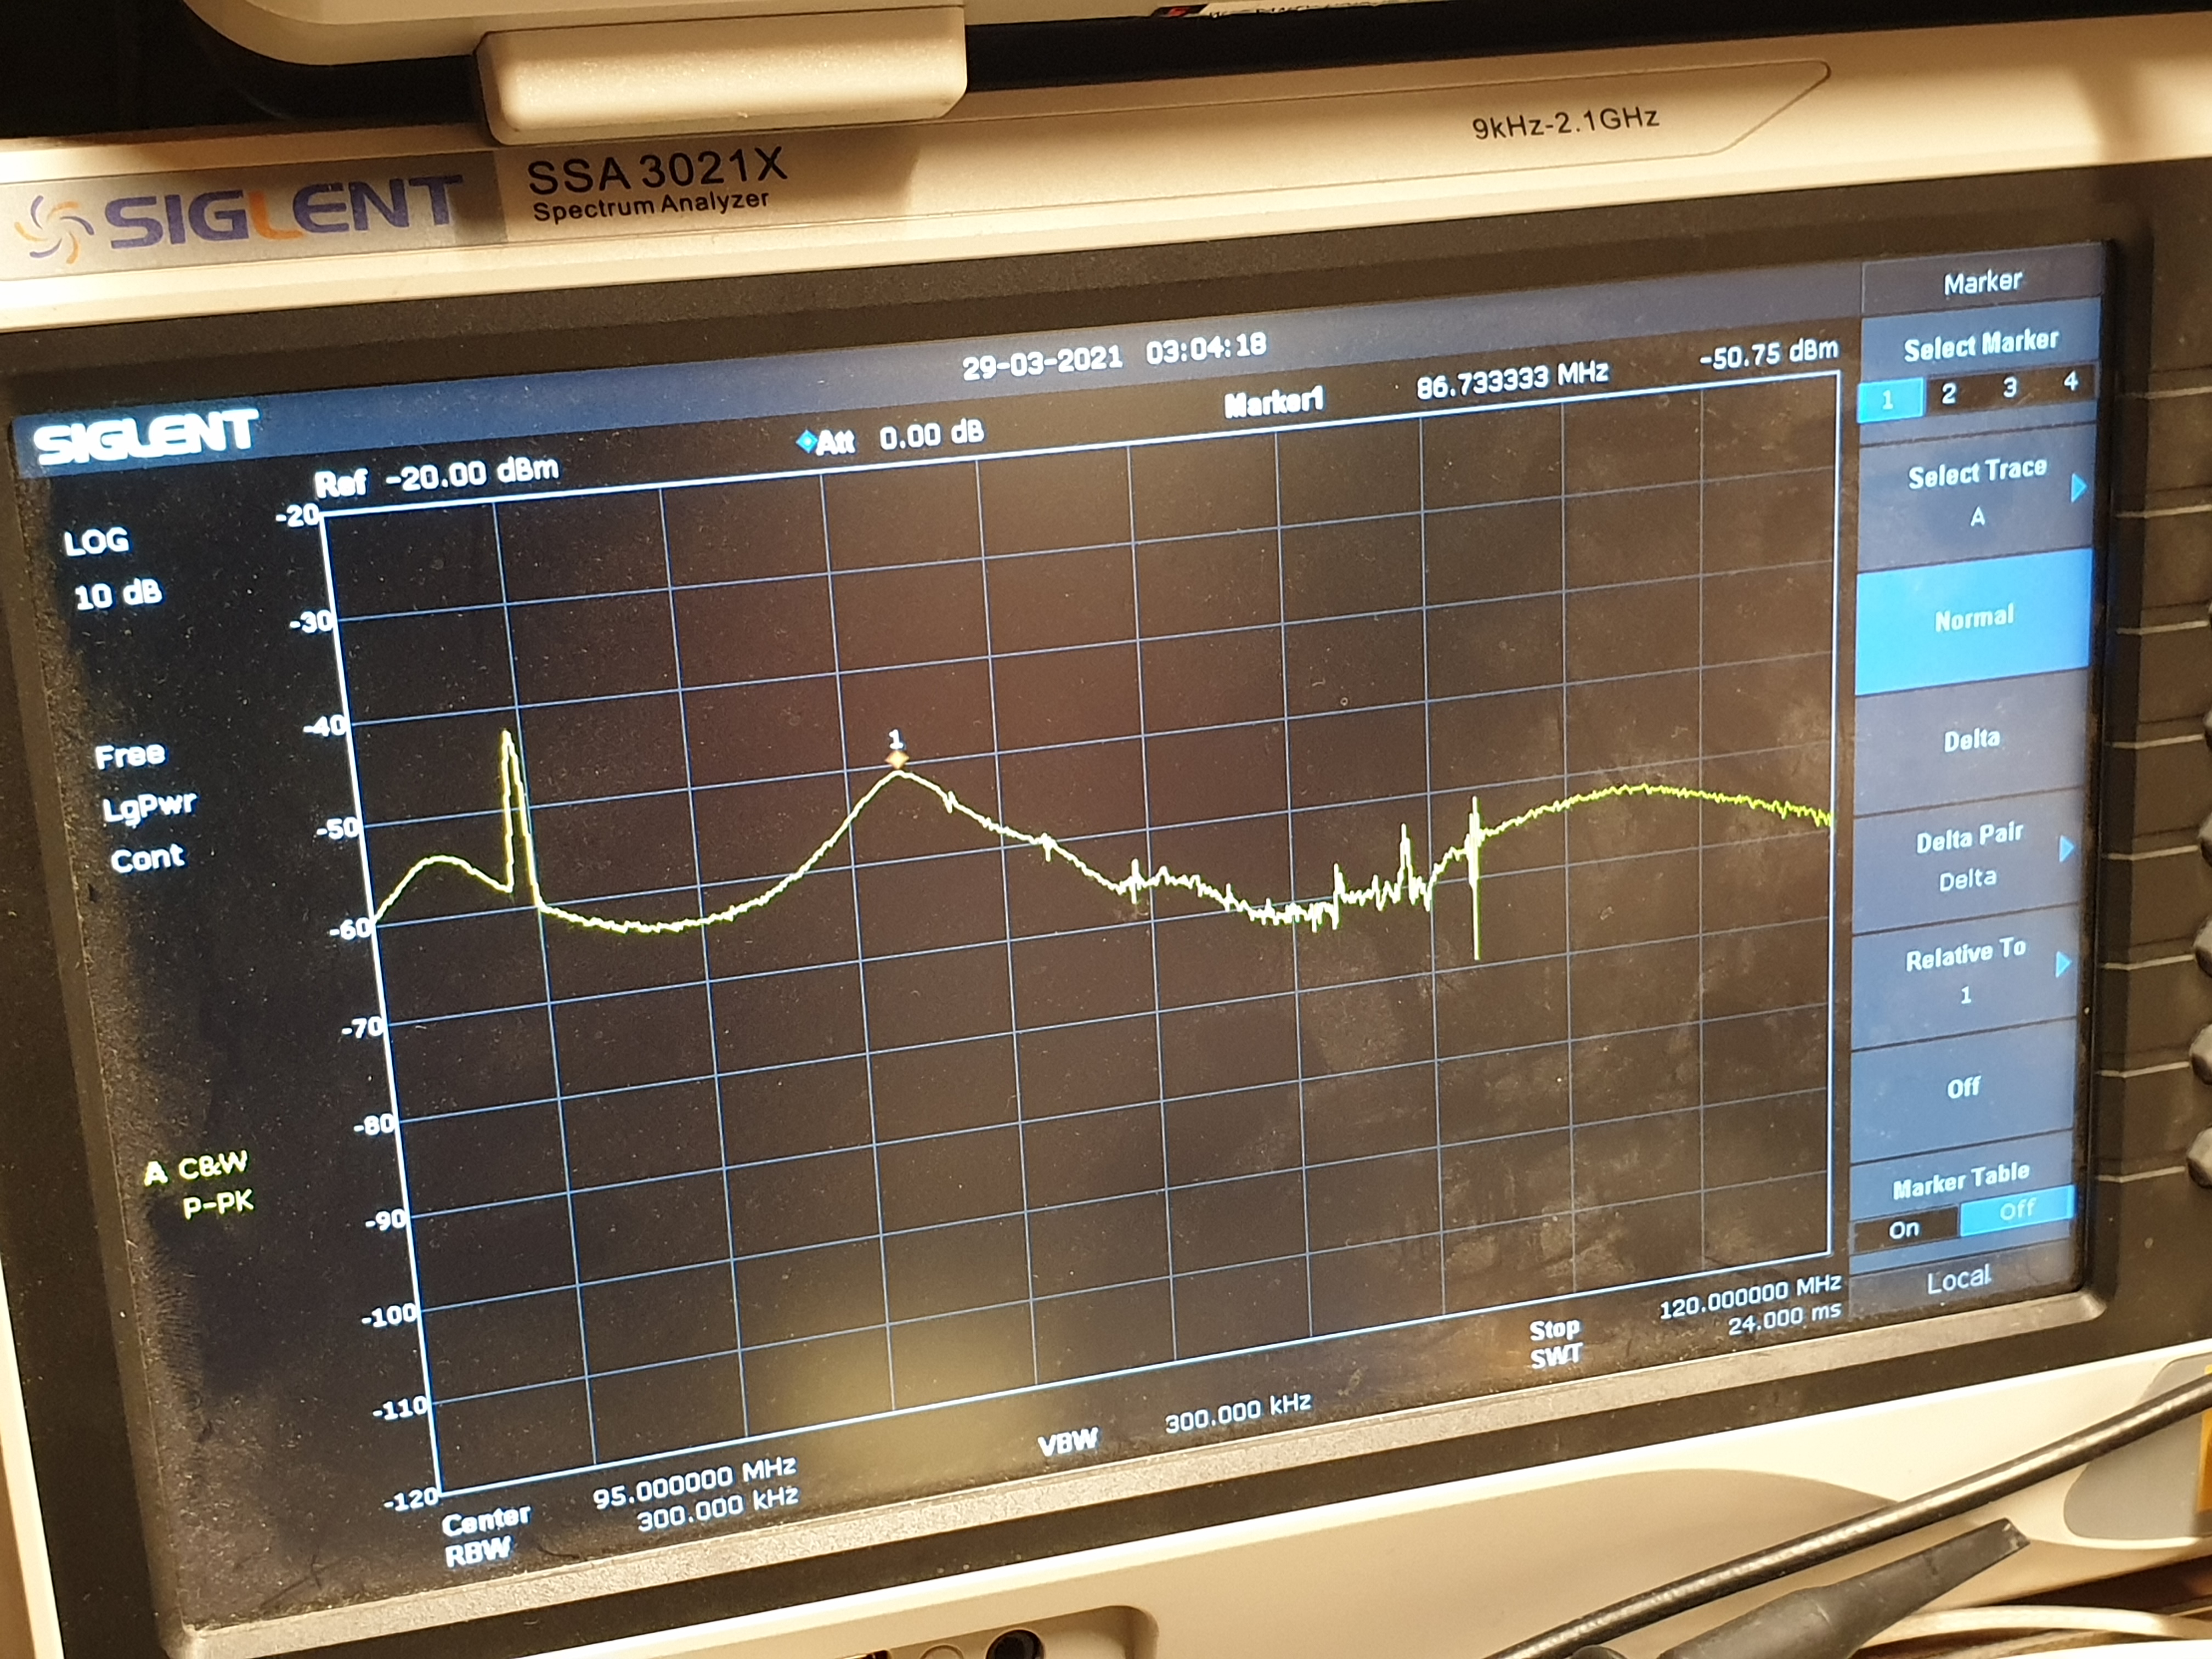Open the Relative To menu
2212x1659 pixels.
1964,972
